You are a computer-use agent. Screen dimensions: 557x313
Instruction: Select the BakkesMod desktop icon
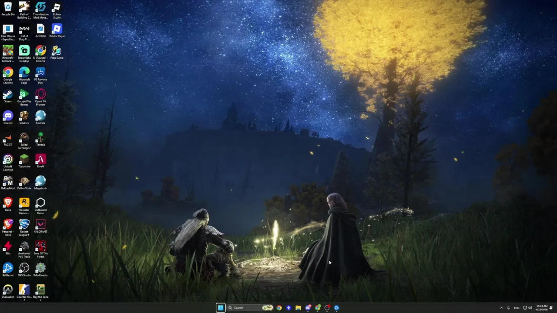8,183
